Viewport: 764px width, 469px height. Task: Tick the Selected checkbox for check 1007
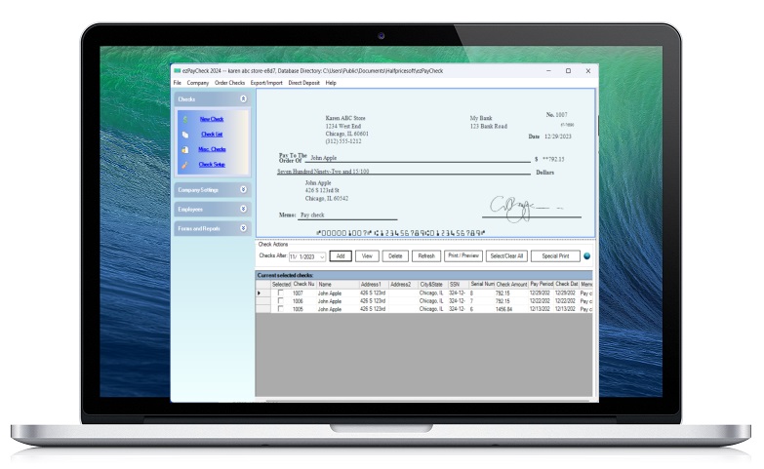[x=281, y=293]
